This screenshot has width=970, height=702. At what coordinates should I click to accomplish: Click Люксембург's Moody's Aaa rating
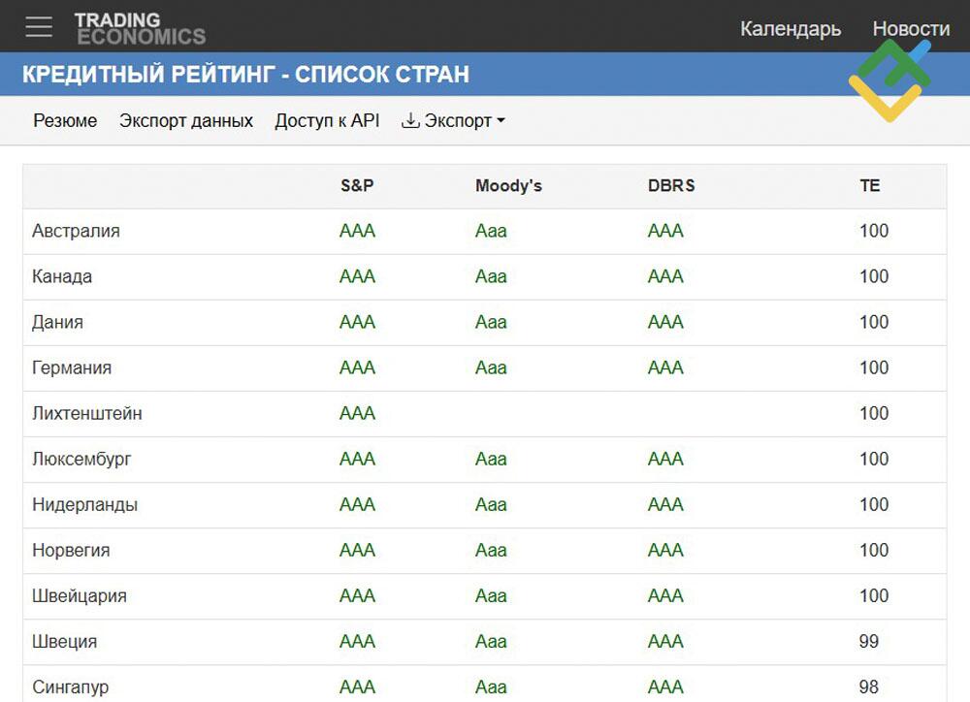coord(491,459)
